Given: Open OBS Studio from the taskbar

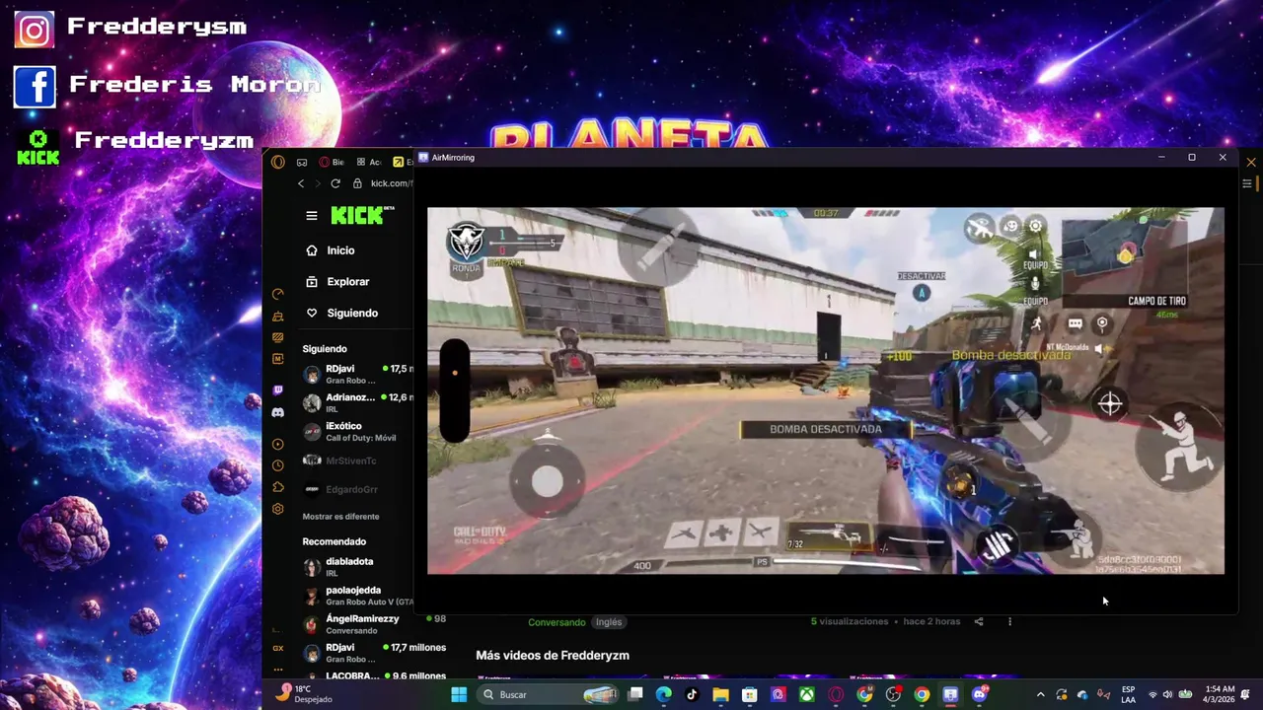Looking at the screenshot, I should 893,694.
